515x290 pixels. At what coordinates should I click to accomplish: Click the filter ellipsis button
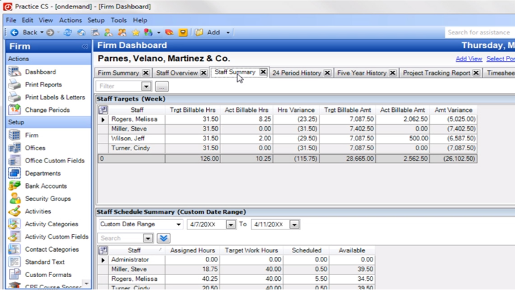[161, 86]
